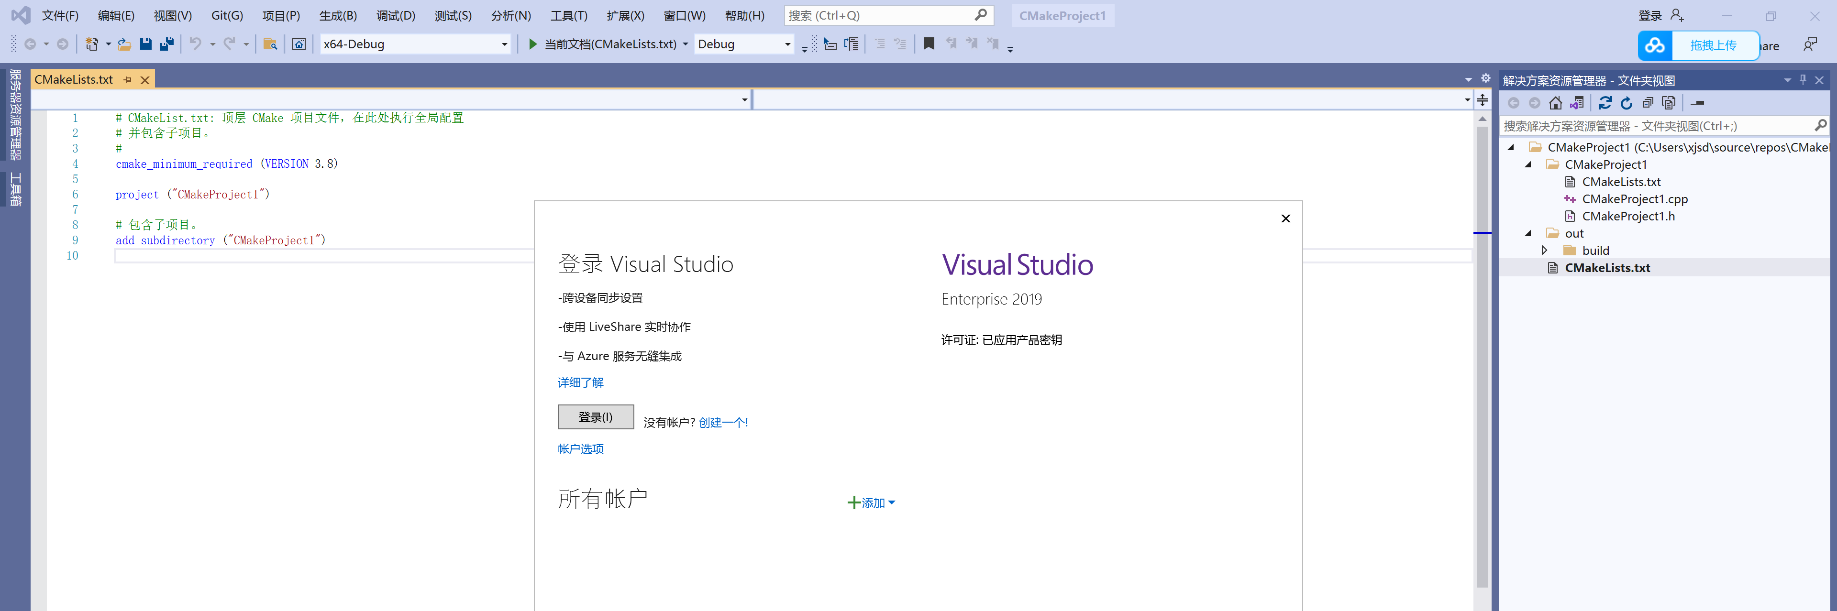Open the Git(G) menu
This screenshot has width=1837, height=611.
pos(228,16)
